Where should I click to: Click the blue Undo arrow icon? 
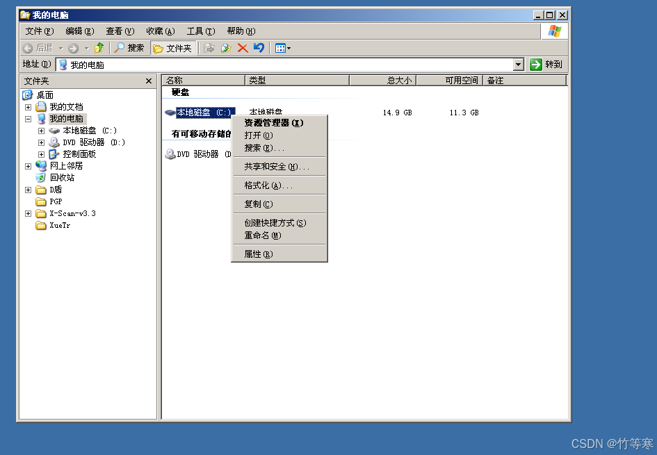click(259, 48)
